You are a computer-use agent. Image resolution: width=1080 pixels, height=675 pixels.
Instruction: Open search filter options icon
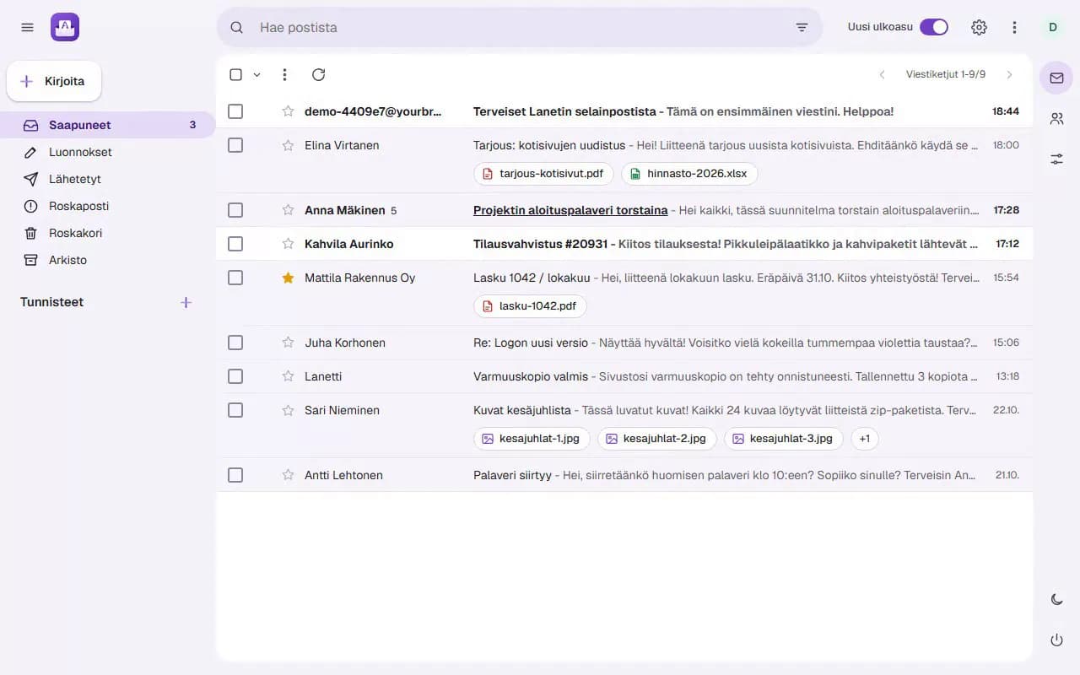(802, 27)
